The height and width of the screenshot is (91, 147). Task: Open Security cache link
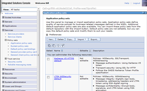15,62
